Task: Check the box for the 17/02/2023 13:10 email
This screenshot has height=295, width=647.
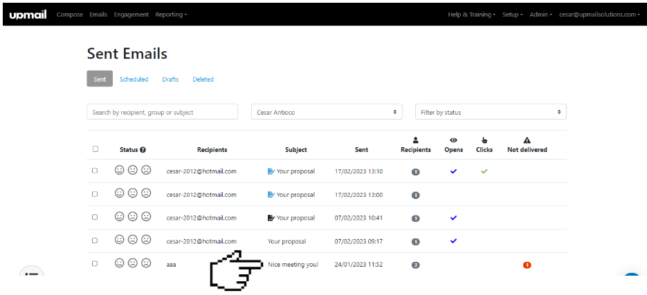Action: click(x=95, y=171)
